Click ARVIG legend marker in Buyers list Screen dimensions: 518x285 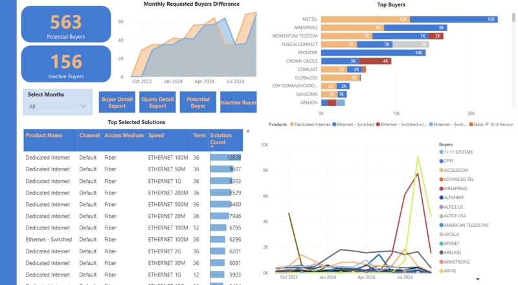pyautogui.click(x=441, y=271)
